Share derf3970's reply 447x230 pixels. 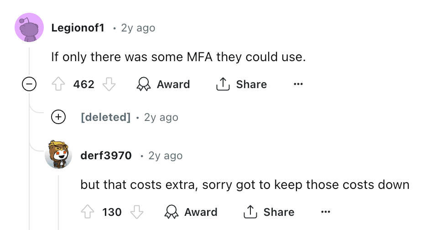point(269,212)
